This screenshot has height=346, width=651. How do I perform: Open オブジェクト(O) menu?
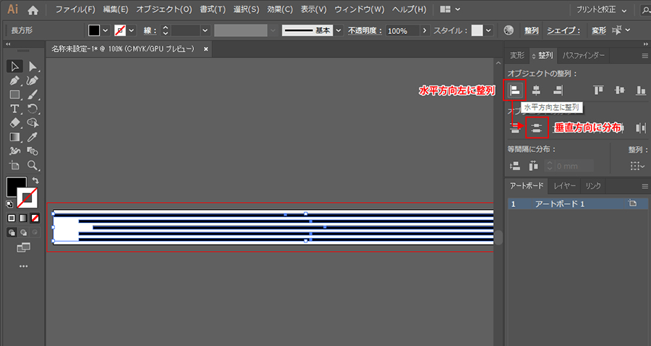tap(164, 9)
